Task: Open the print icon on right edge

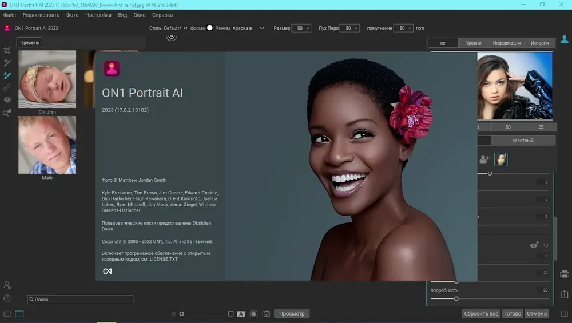Action: coord(565,274)
